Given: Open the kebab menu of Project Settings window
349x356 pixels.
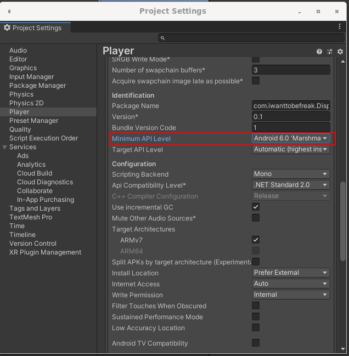Looking at the screenshot, I should (x=340, y=26).
